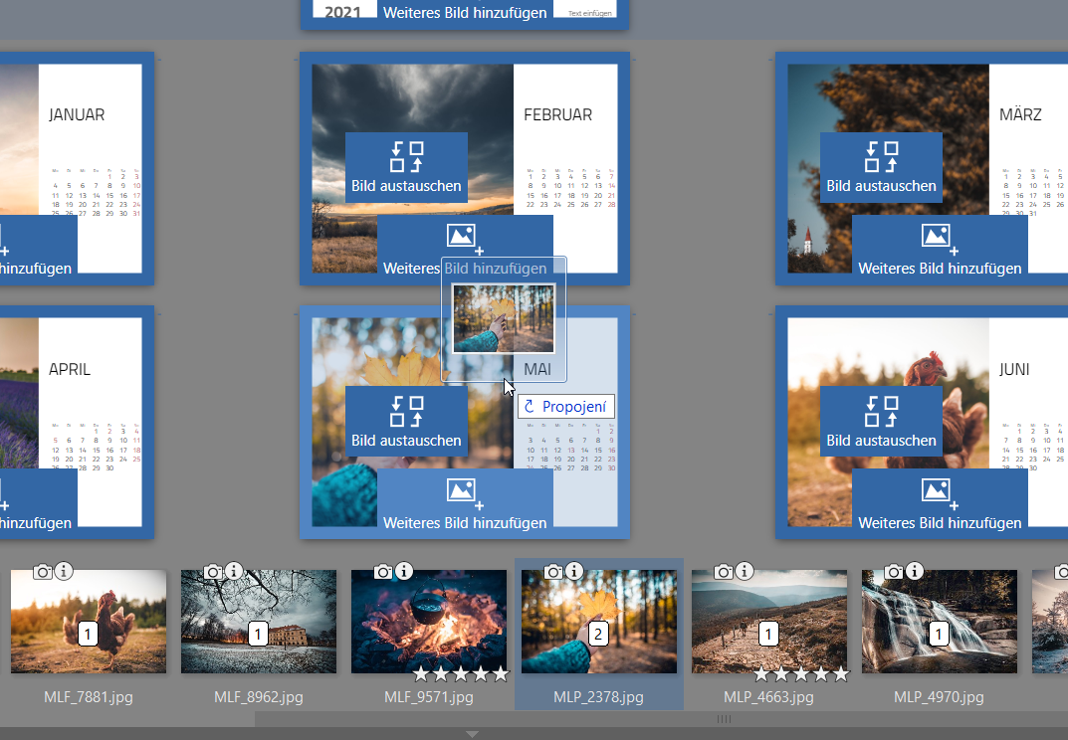
Task: Click the collapse arrow below the filmstrip
Action: pyautogui.click(x=473, y=734)
